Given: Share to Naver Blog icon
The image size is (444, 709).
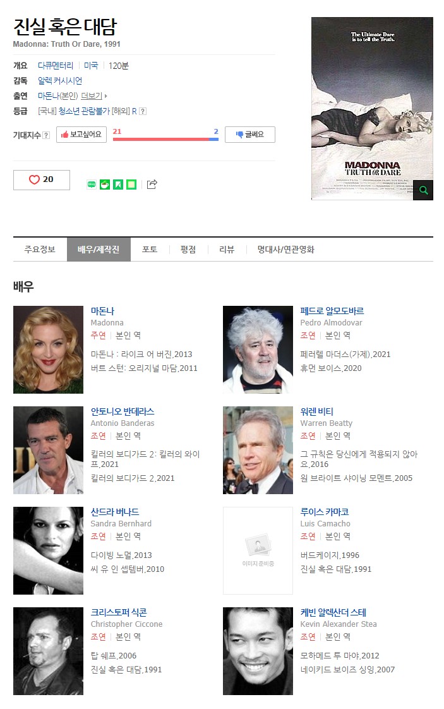Looking at the screenshot, I should coord(92,184).
